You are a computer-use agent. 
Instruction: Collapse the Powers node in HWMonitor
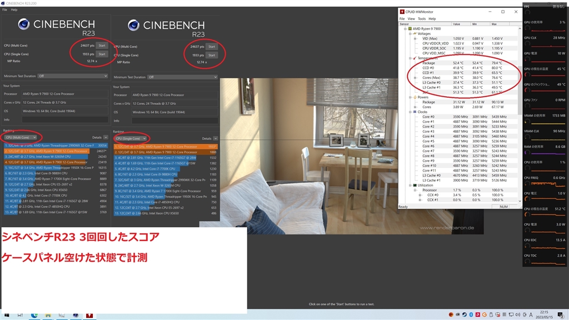[x=411, y=97]
